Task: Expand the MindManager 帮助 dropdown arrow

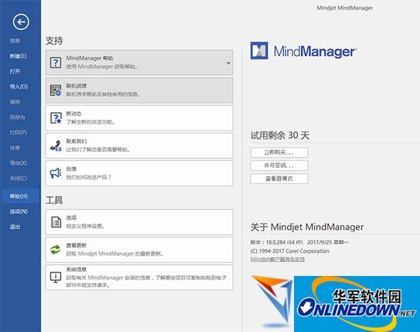Action: tap(228, 63)
